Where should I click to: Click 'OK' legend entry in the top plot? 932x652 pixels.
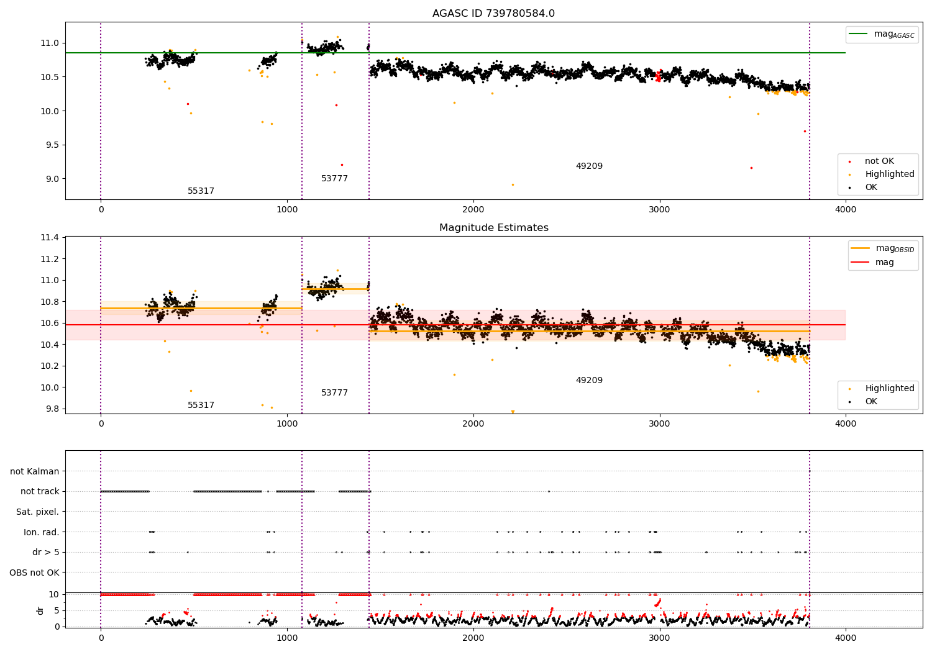pos(871,188)
